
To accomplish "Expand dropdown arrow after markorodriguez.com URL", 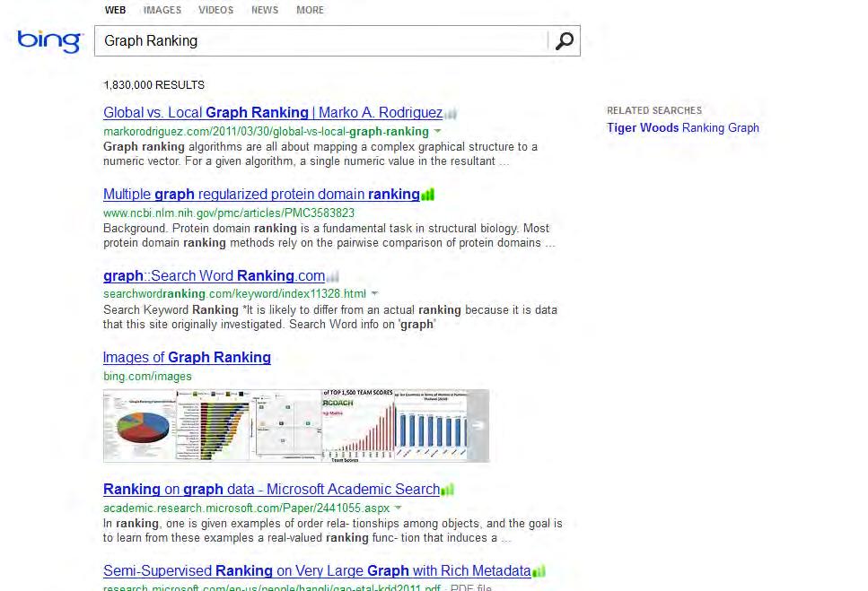I will pyautogui.click(x=437, y=132).
